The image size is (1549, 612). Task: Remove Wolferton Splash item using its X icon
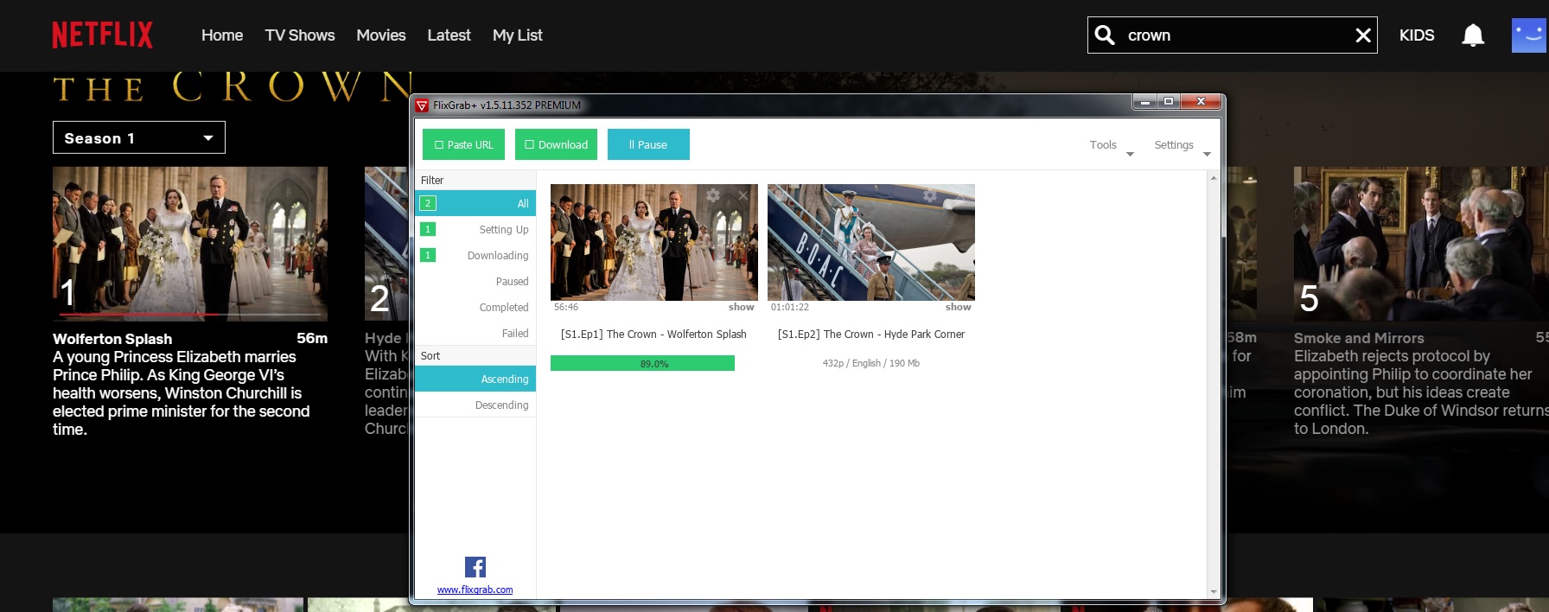(x=743, y=196)
